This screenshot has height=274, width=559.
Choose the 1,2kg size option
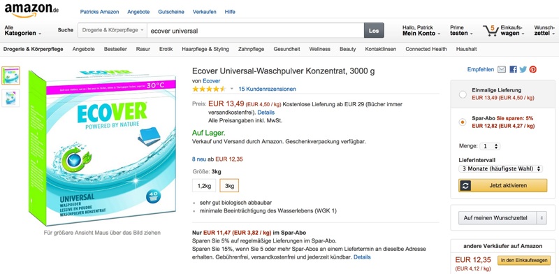click(x=204, y=186)
